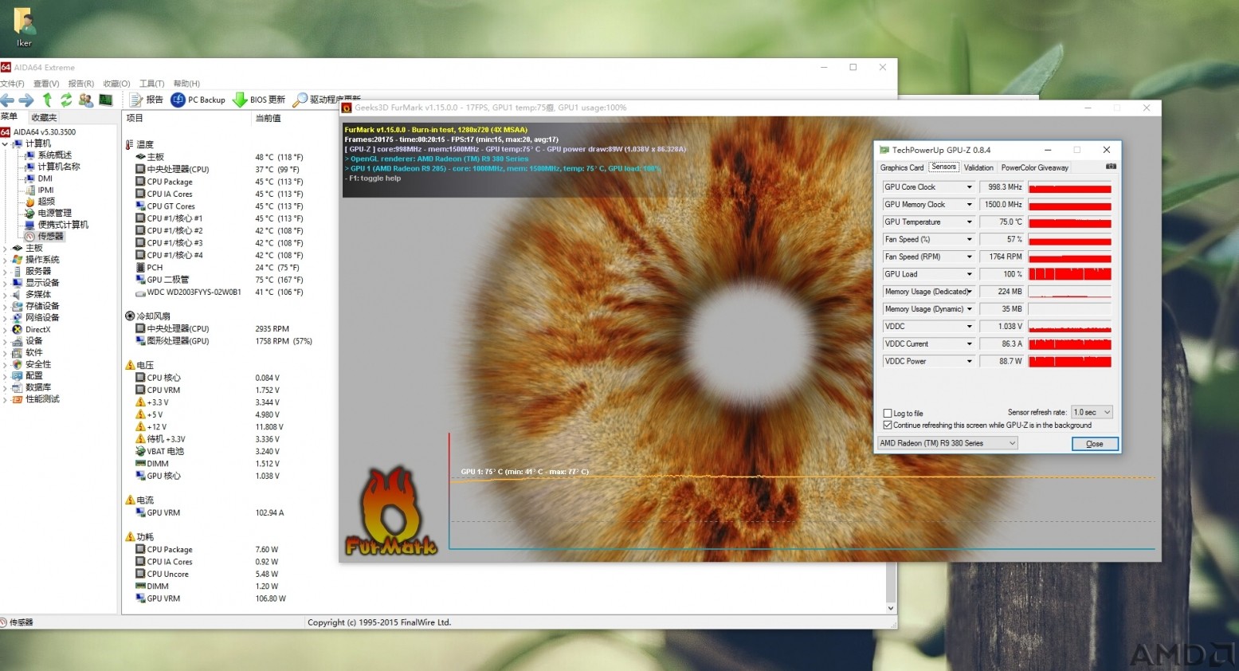Select the CPU Package temperature row
Viewport: 1239px width, 671px height.
pyautogui.click(x=218, y=182)
